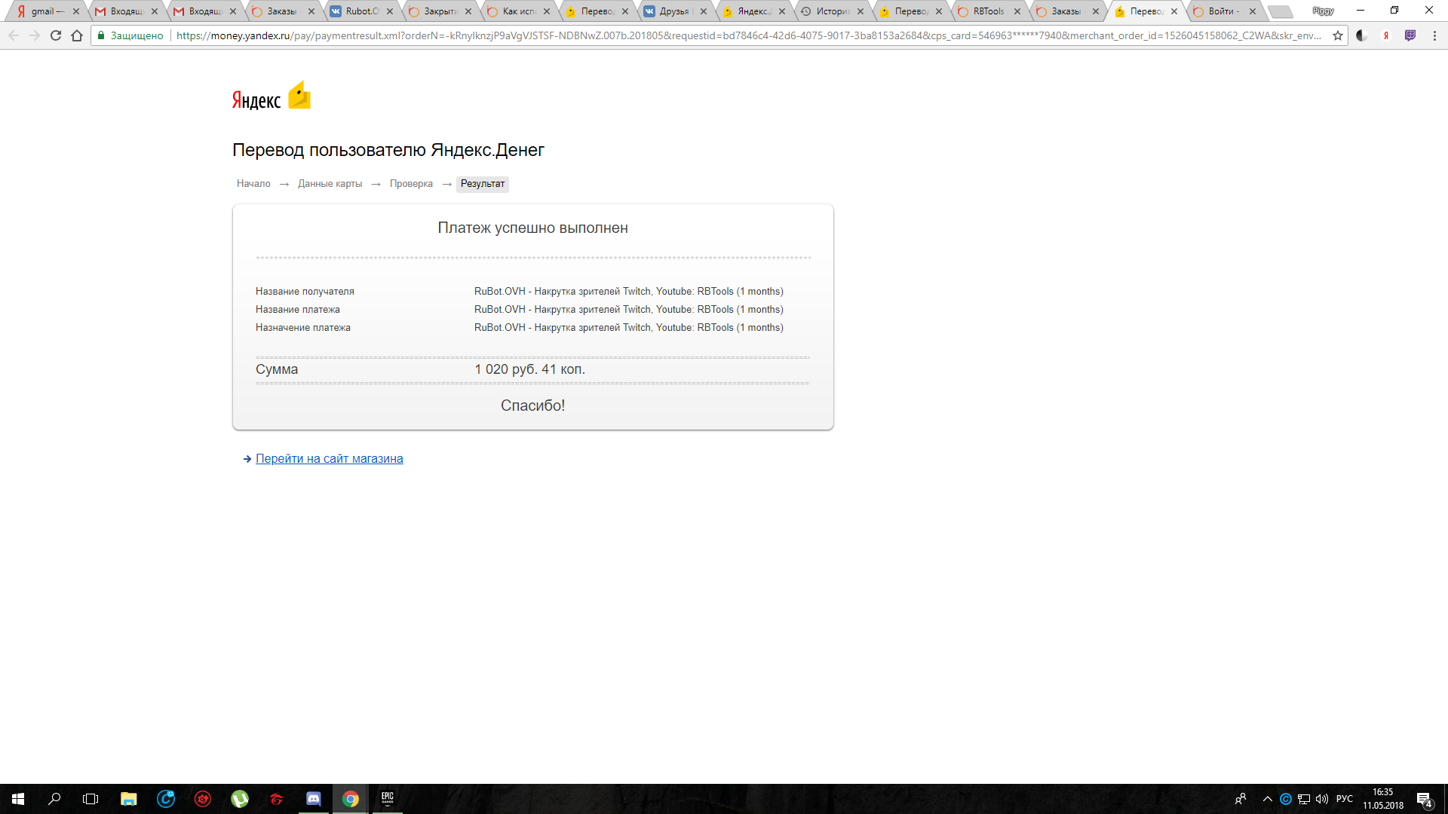This screenshot has height=814, width=1448.
Task: Open Discord from the taskbar
Action: coord(314,799)
